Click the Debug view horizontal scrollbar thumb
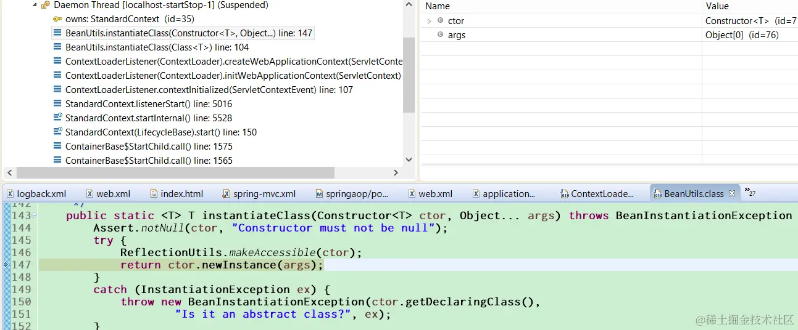 (175, 173)
